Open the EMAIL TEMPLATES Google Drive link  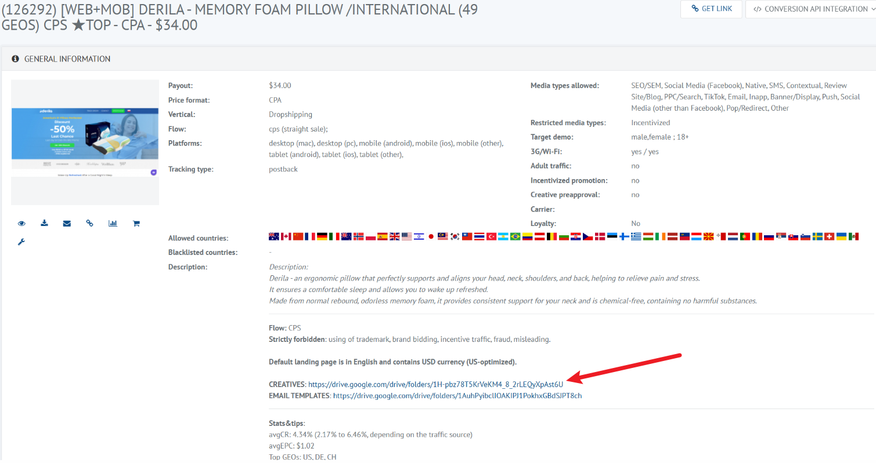coord(457,396)
